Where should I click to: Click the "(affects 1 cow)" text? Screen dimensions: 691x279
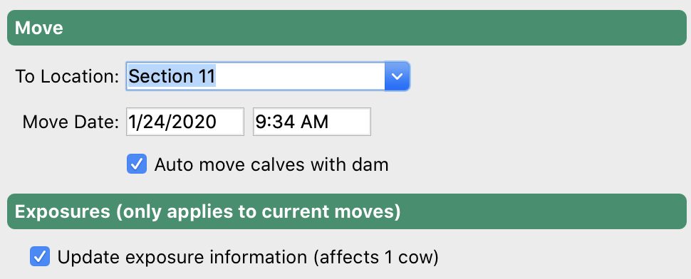pyautogui.click(x=376, y=257)
